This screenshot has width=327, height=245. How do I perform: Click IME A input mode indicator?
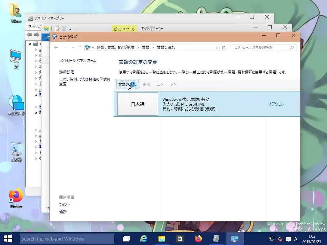click(x=296, y=239)
